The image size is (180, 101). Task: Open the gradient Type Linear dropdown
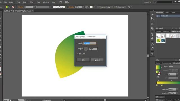[174, 66]
